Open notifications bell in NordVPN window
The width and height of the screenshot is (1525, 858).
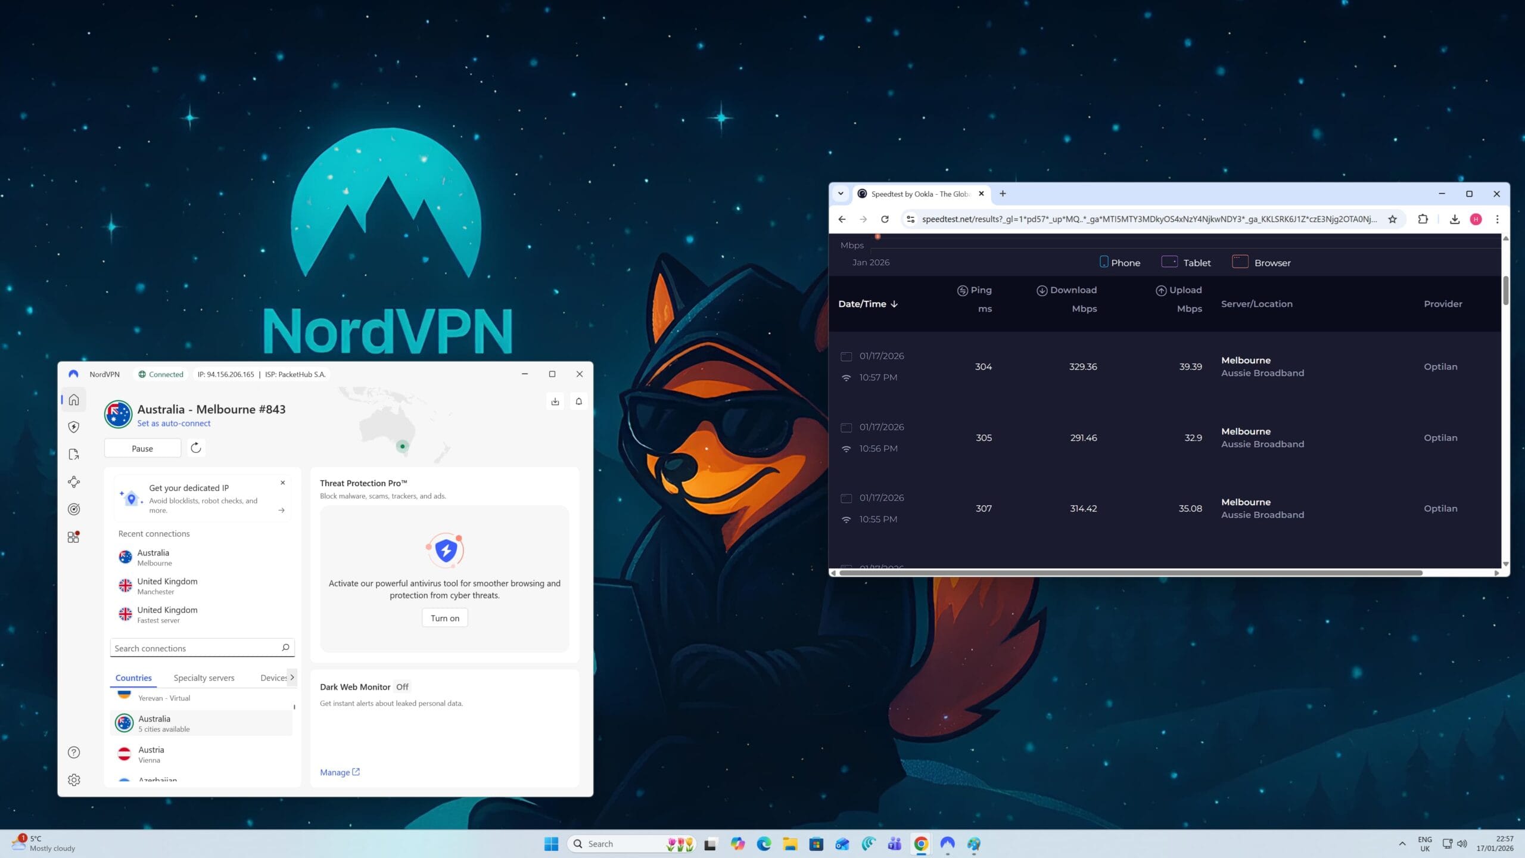tap(578, 401)
